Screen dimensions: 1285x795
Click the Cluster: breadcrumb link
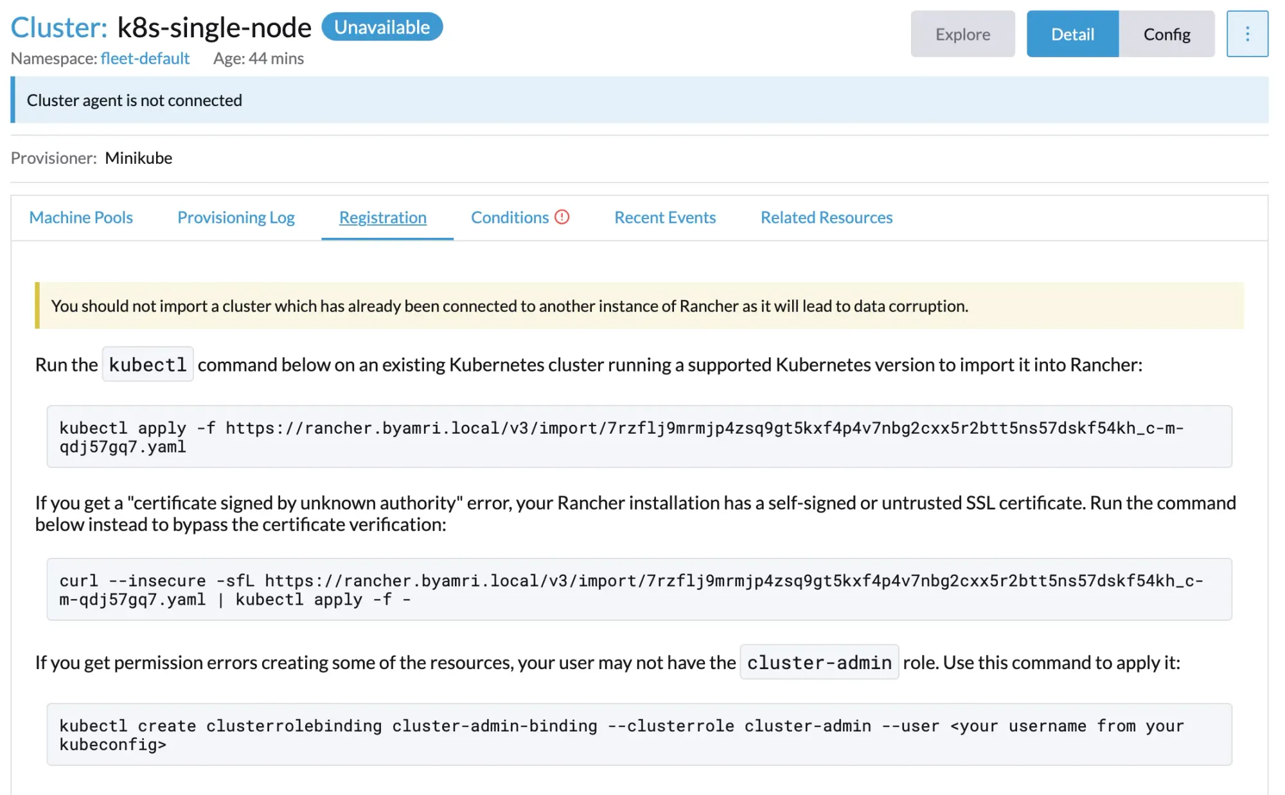click(59, 28)
